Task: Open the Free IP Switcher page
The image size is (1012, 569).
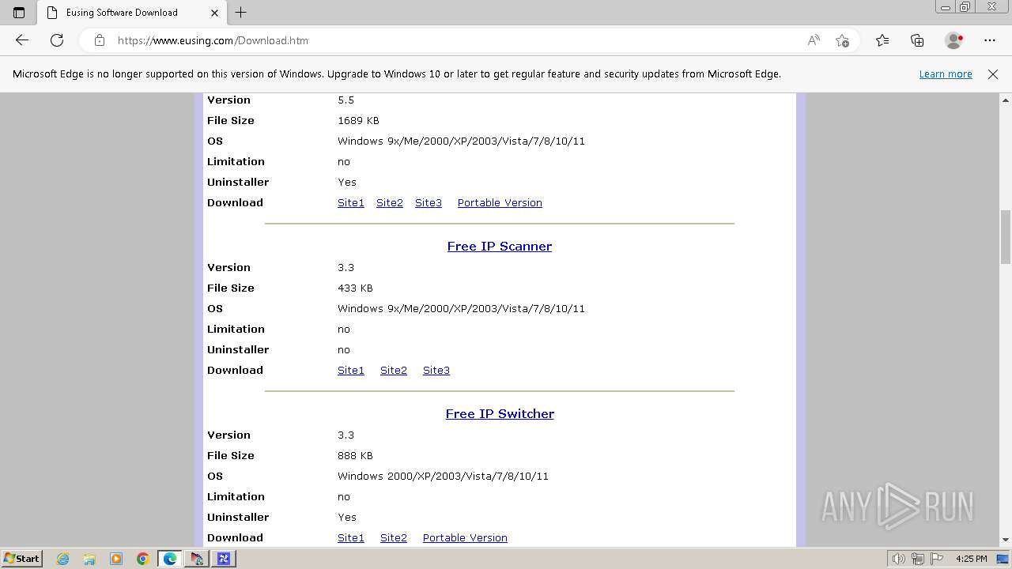Action: point(500,414)
